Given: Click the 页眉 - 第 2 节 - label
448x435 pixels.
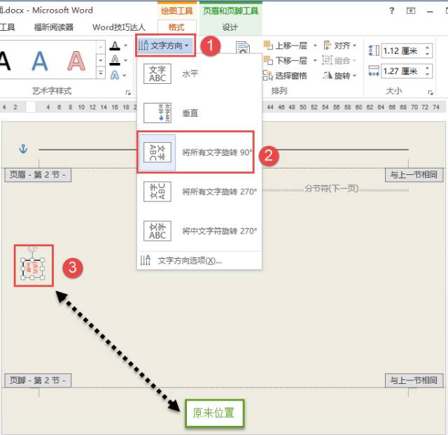Looking at the screenshot, I should point(38,174).
